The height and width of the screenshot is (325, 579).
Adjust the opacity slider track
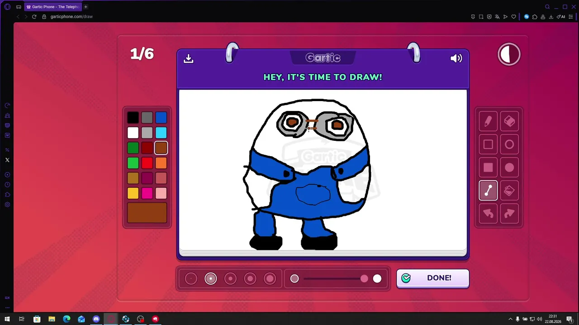point(335,279)
